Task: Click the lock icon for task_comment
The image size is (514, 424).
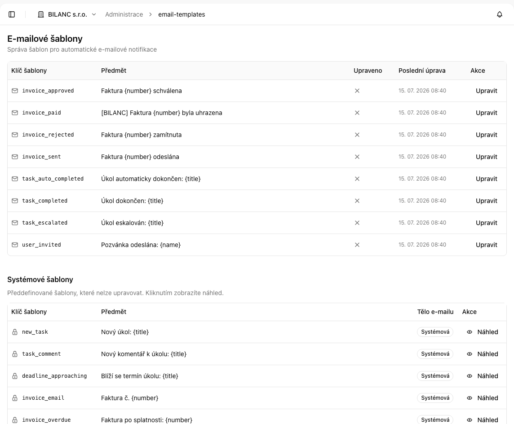Action: pos(15,354)
